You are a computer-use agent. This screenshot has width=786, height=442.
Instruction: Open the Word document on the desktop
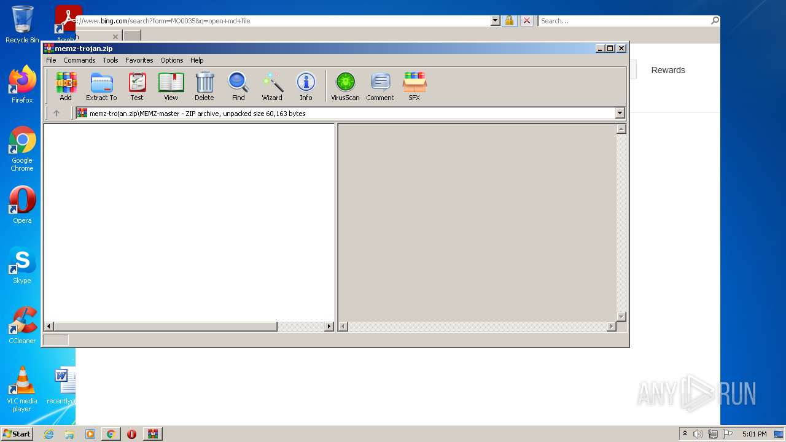pyautogui.click(x=62, y=386)
